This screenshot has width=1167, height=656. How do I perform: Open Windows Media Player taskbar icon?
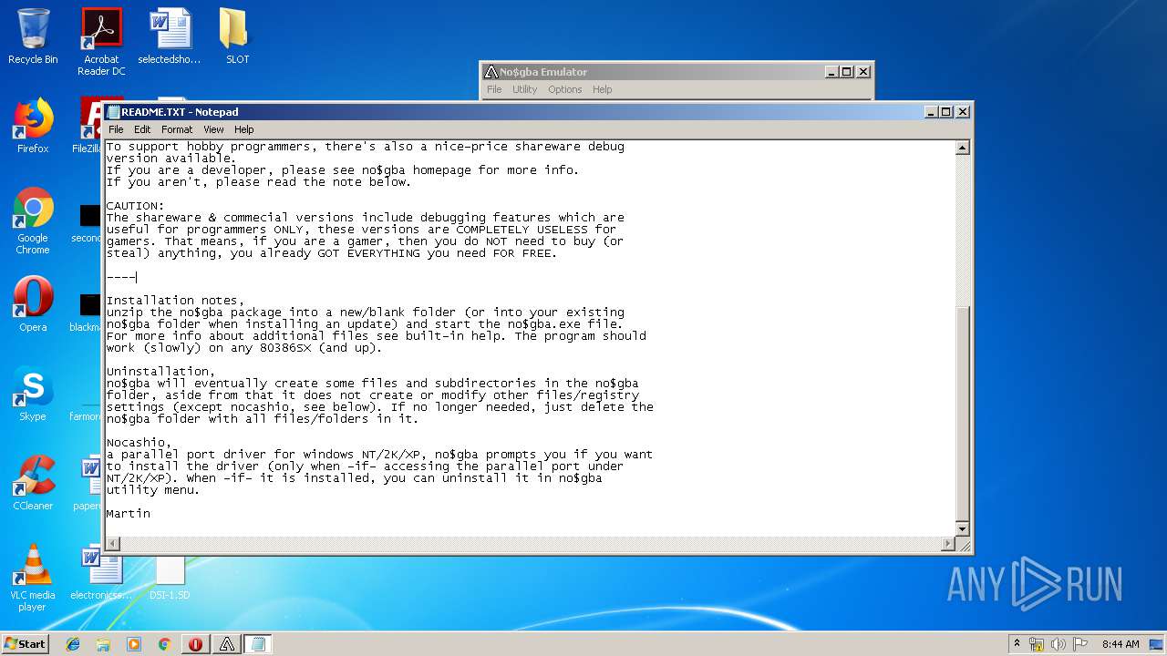pyautogui.click(x=134, y=644)
